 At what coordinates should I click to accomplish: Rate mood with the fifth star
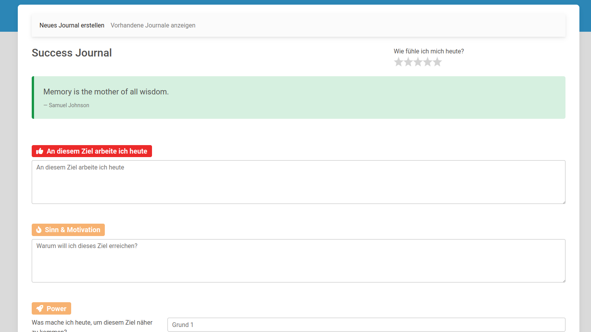pos(437,62)
